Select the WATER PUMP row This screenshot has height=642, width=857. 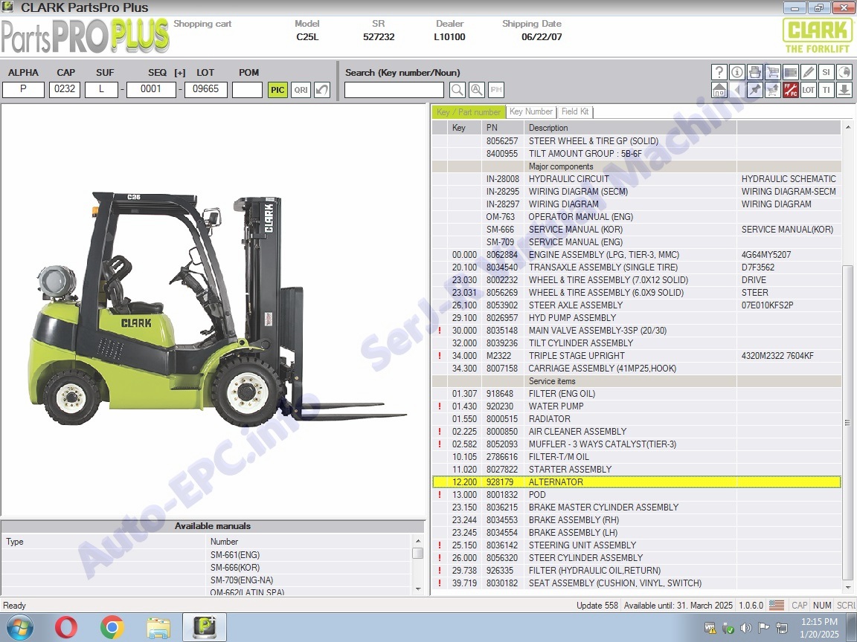point(636,406)
